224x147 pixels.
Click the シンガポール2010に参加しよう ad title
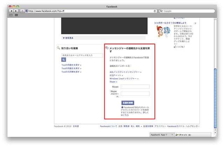click(x=170, y=23)
